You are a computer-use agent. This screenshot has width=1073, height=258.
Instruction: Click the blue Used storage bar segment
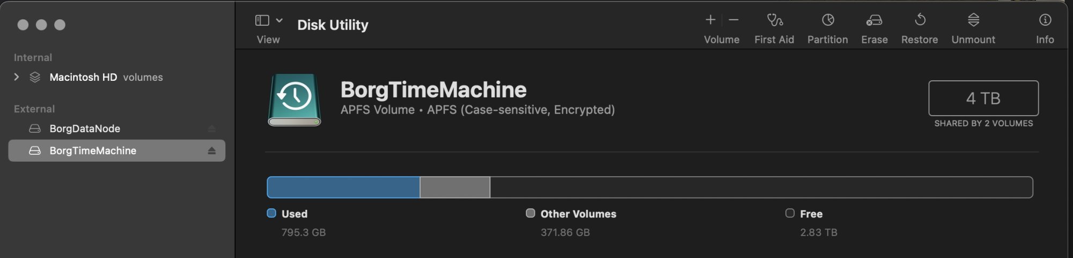point(343,187)
